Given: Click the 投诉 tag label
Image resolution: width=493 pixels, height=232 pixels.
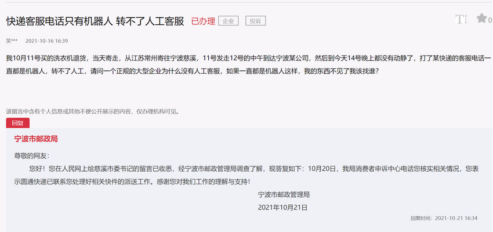Looking at the screenshot, I should coord(255,21).
